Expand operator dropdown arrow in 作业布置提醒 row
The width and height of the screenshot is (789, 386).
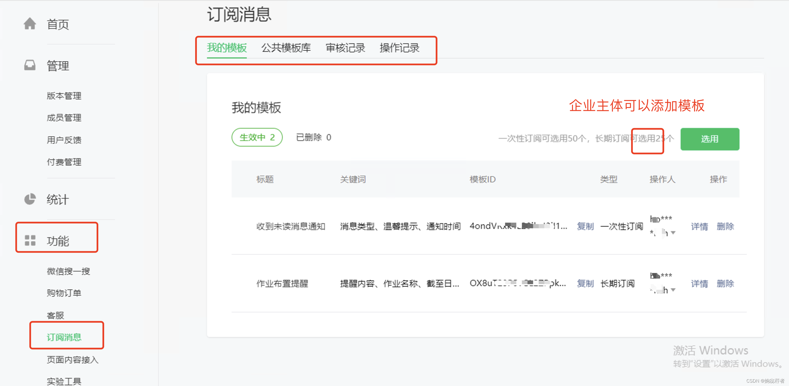(673, 289)
